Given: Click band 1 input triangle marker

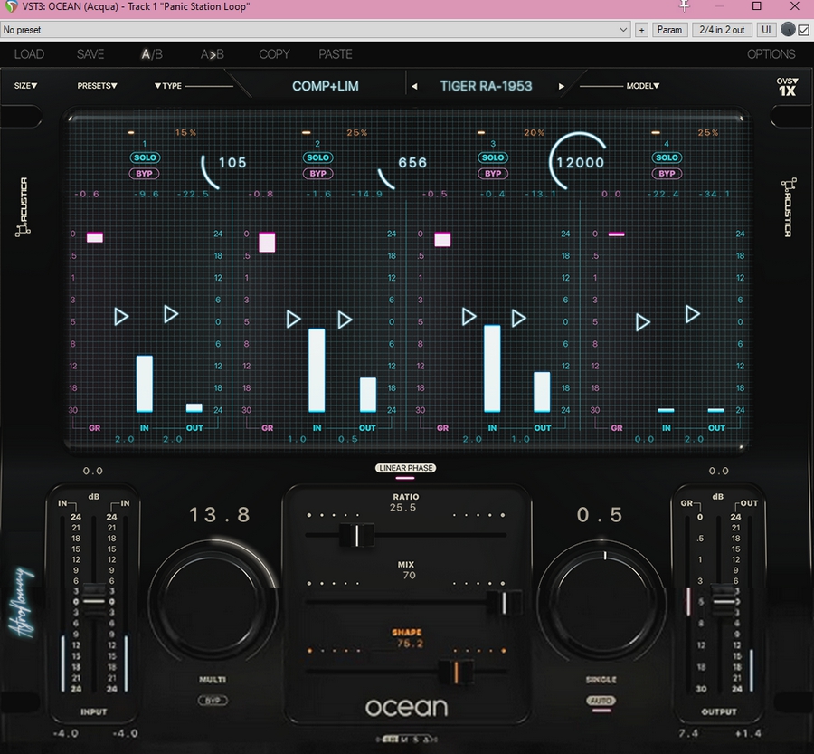Looking at the screenshot, I should click(x=121, y=316).
